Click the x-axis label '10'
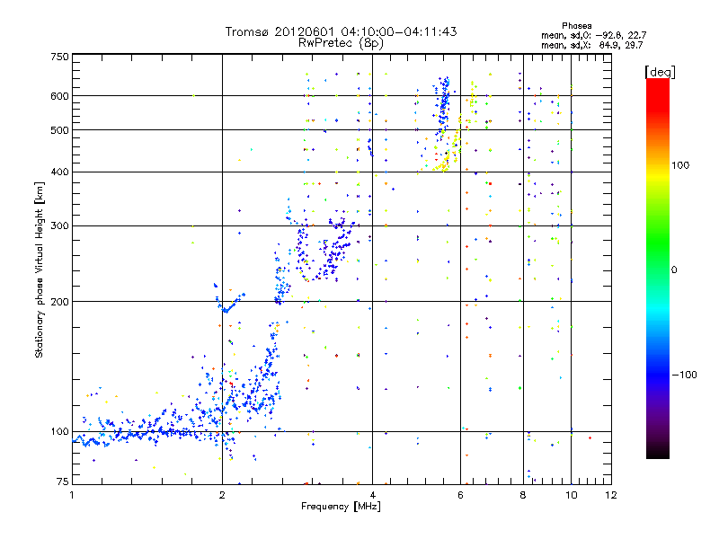Viewport: 719px width, 539px height. (571, 495)
